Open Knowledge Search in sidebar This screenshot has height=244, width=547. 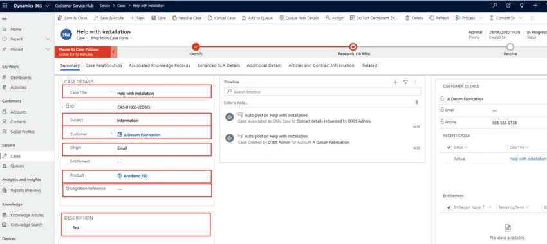point(27,225)
